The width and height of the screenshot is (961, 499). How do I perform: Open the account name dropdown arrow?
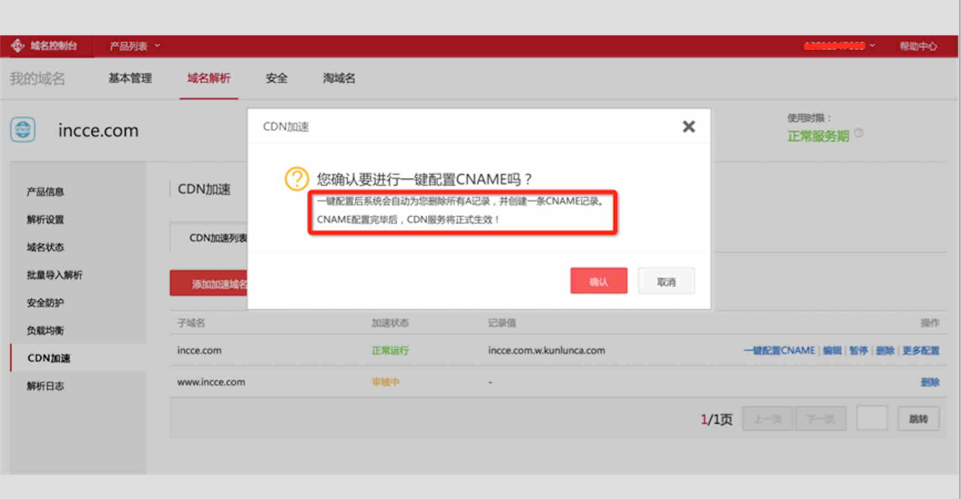click(x=872, y=46)
